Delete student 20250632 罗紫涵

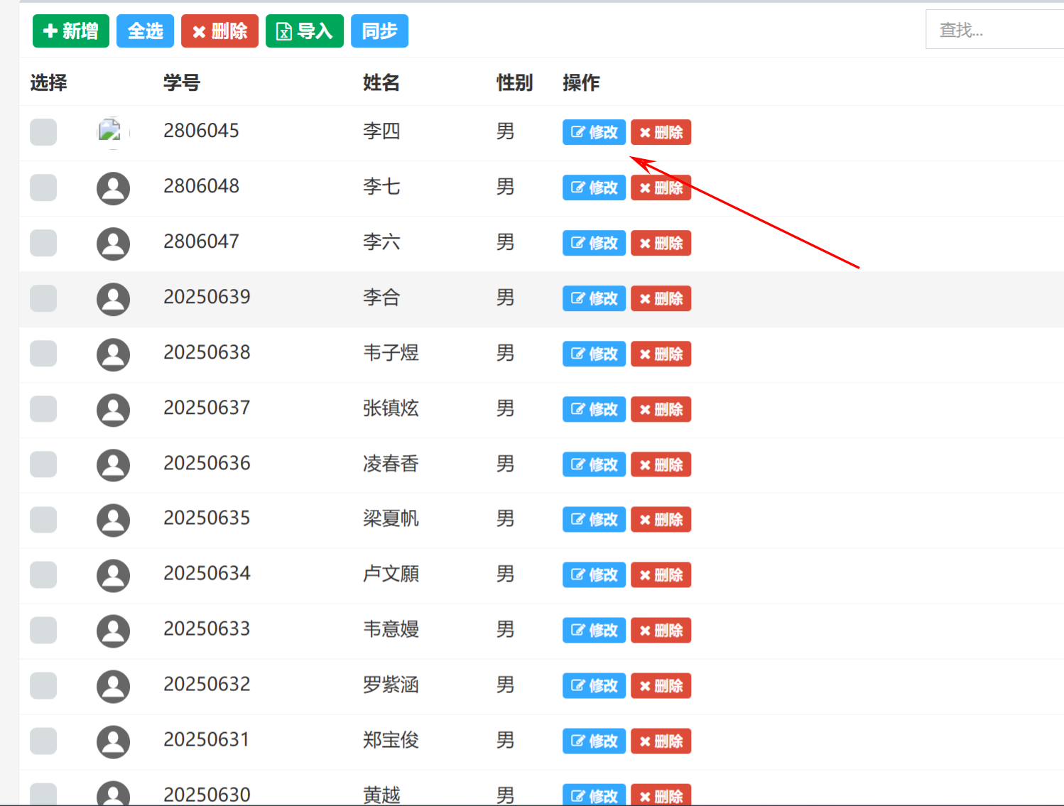661,686
